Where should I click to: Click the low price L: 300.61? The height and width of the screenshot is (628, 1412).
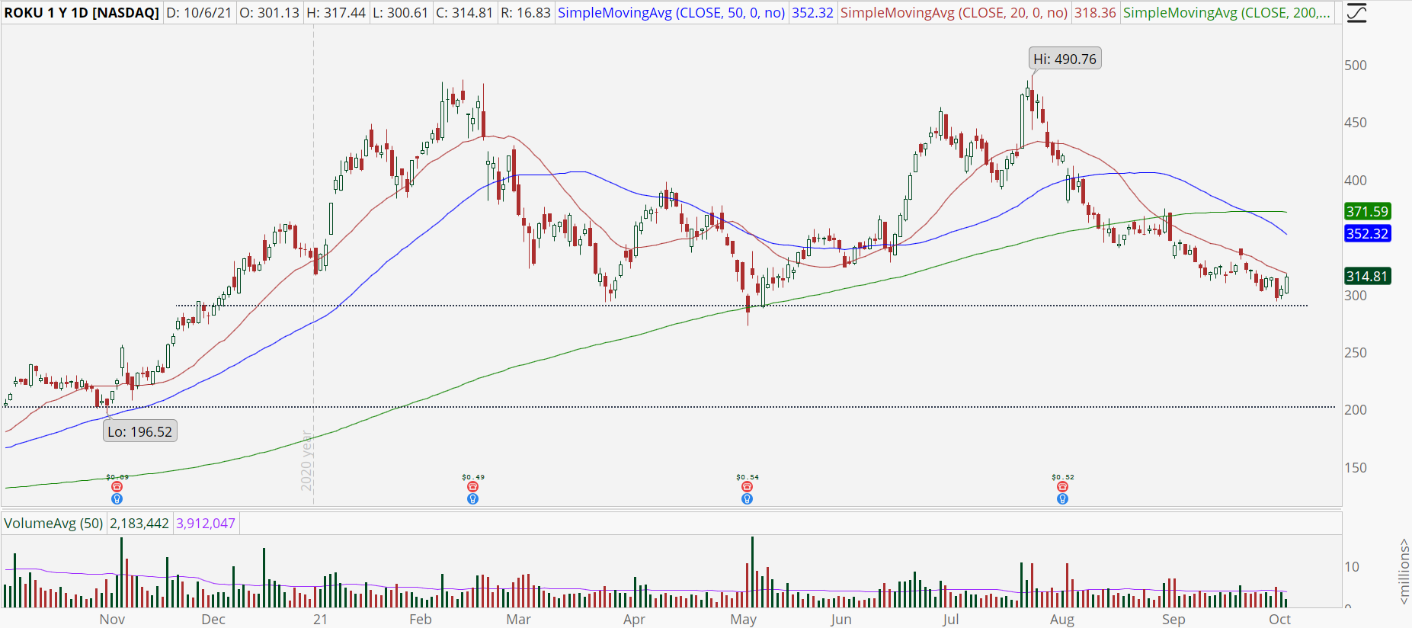[400, 13]
